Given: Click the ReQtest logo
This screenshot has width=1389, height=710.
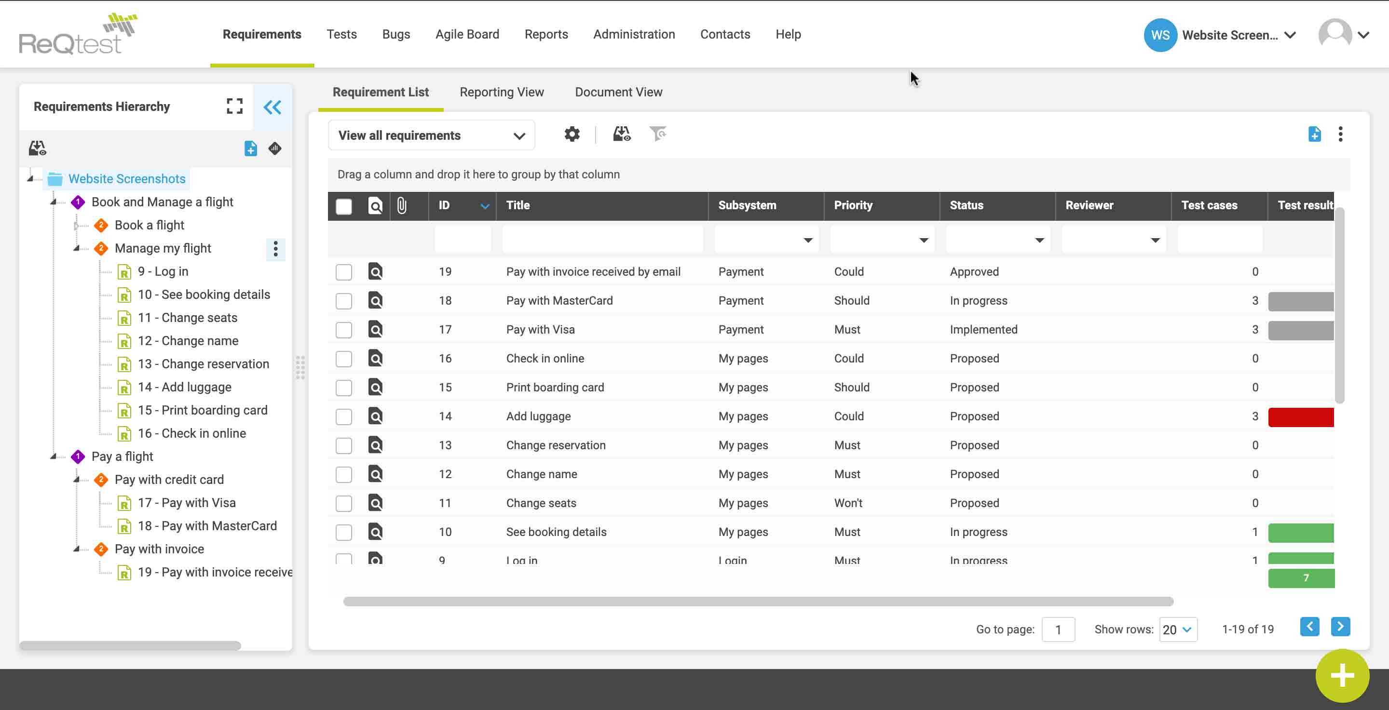Looking at the screenshot, I should tap(78, 33).
